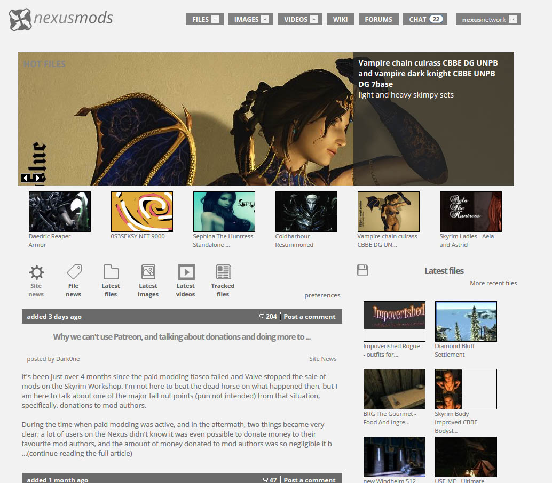The image size is (552, 483).
Task: Open the 0S3SEKSY NET 9000 thumbnail
Action: 142,212
